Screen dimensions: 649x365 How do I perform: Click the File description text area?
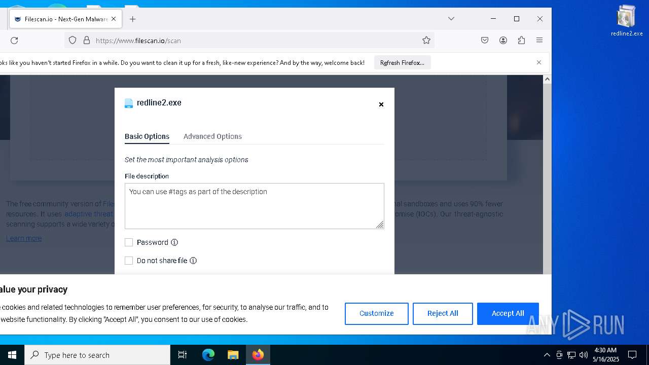[x=255, y=206]
